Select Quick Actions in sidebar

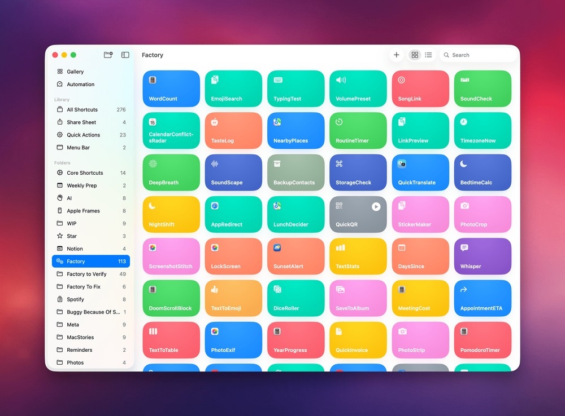coord(91,135)
